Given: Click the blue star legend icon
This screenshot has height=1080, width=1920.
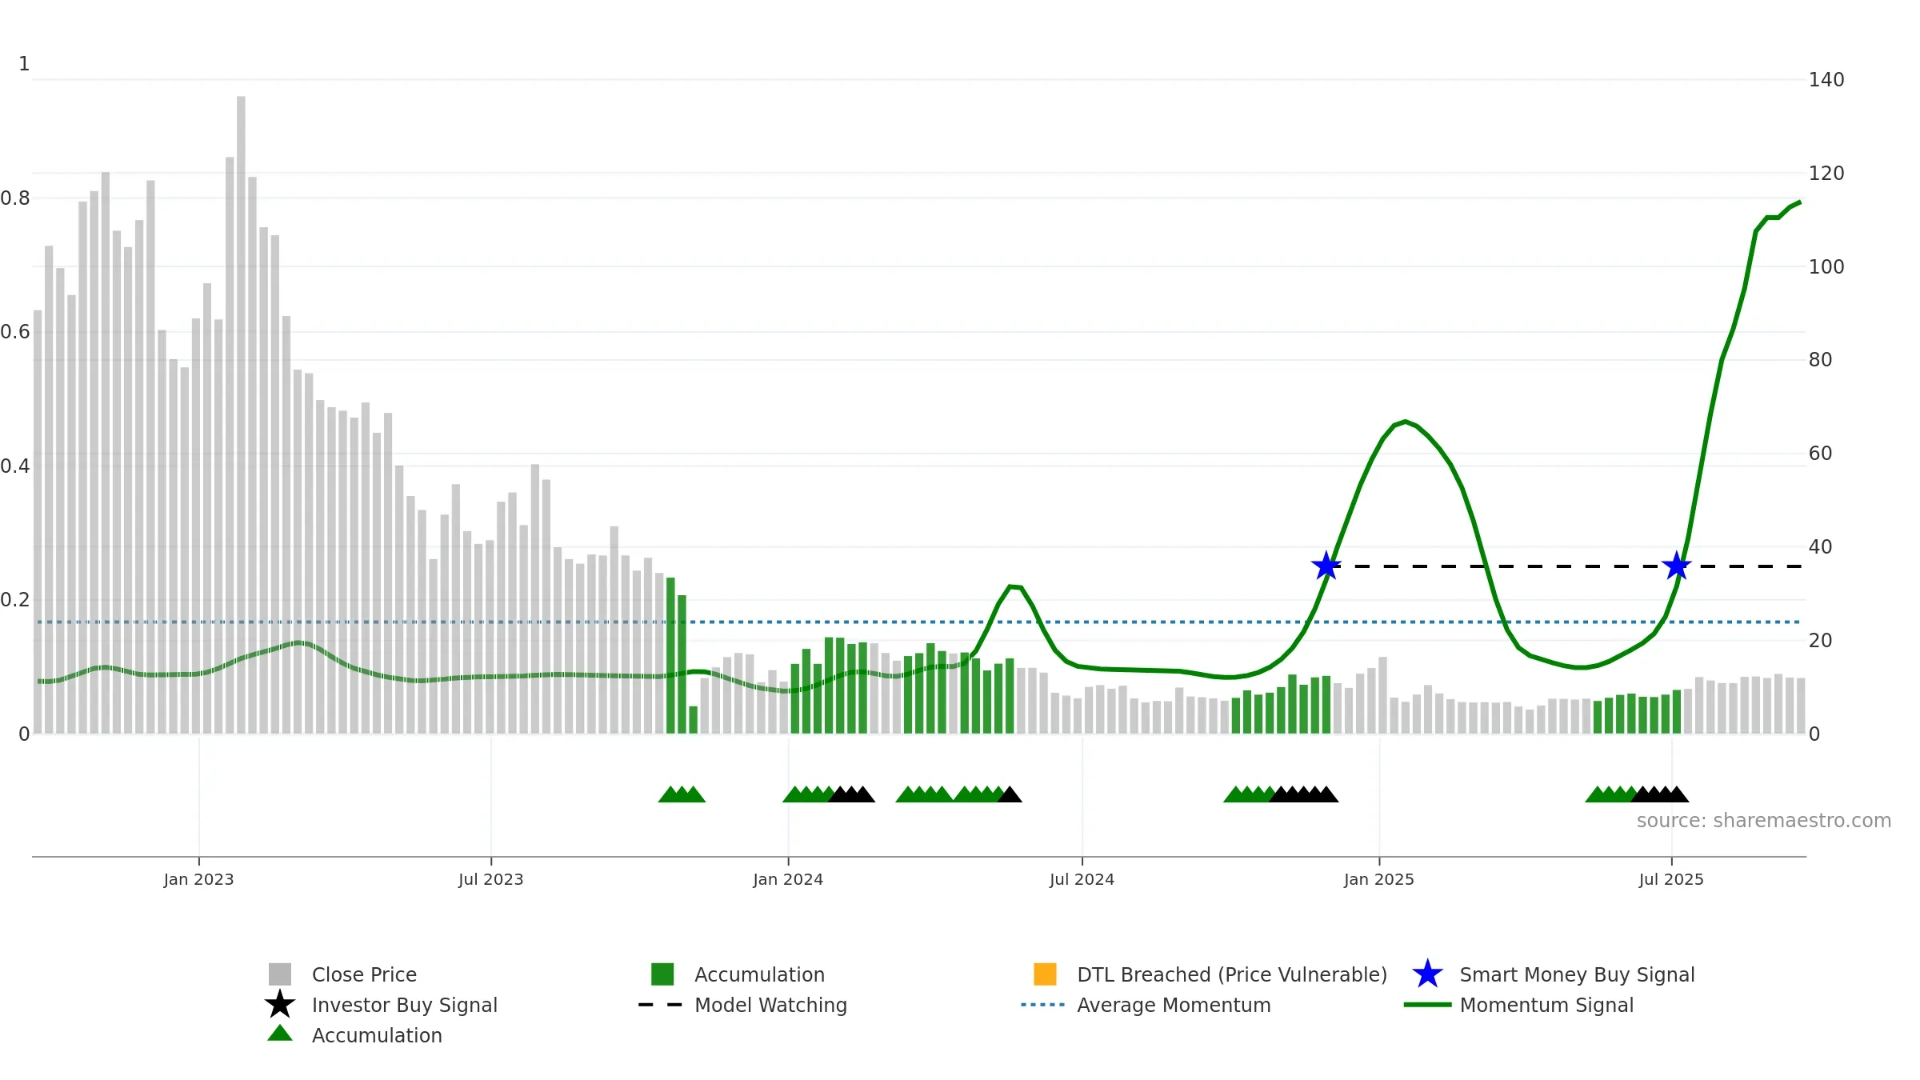Looking at the screenshot, I should pos(1427,974).
